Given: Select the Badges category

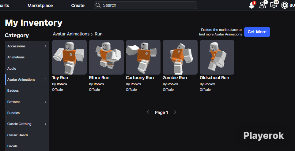Looking at the screenshot, I should click(x=27, y=90).
